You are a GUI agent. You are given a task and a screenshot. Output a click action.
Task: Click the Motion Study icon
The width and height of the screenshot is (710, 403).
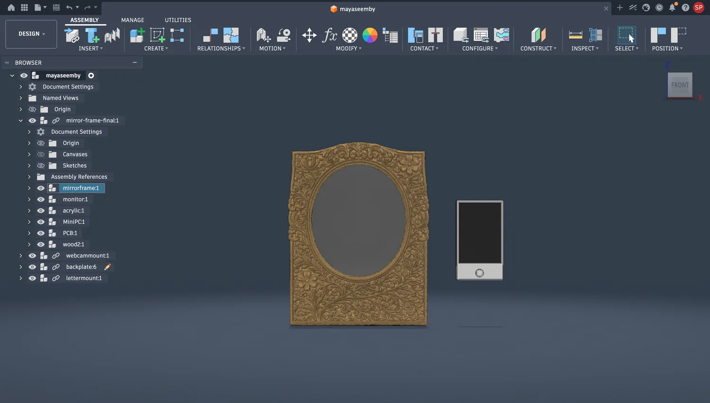284,35
